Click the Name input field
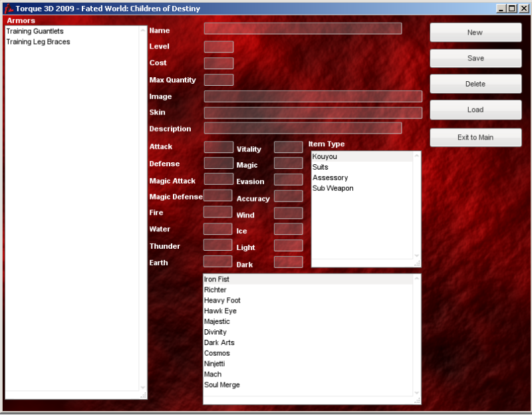 tap(303, 29)
